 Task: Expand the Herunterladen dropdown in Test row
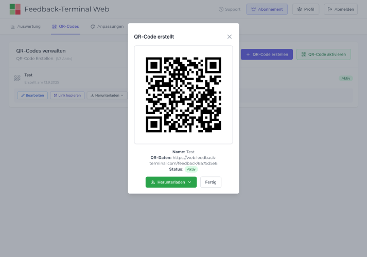[x=107, y=95]
